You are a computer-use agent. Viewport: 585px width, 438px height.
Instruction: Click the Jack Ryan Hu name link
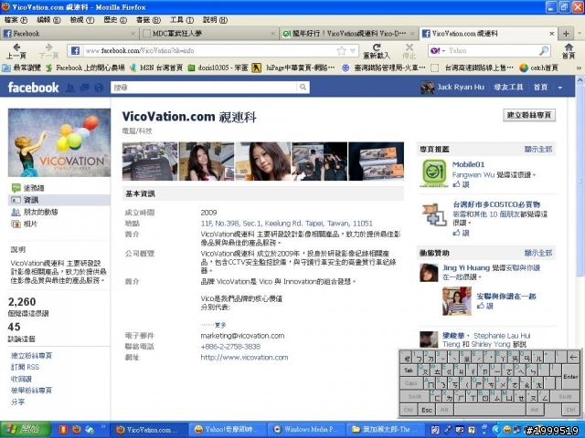click(461, 88)
